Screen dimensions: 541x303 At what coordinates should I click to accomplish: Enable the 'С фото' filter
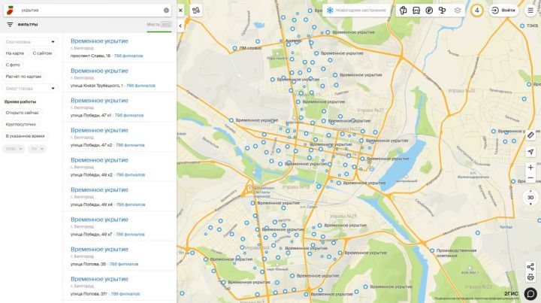(x=13, y=65)
